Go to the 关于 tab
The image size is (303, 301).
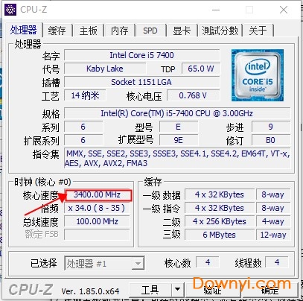pyautogui.click(x=258, y=31)
